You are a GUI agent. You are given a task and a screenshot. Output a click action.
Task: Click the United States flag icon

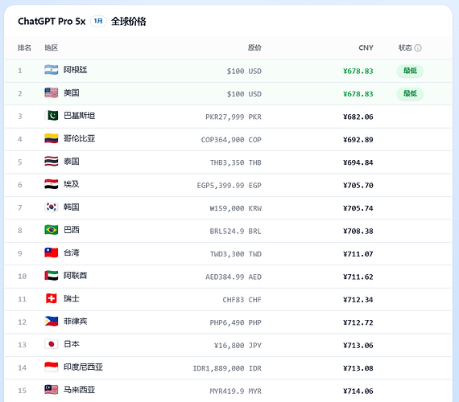[x=52, y=92]
